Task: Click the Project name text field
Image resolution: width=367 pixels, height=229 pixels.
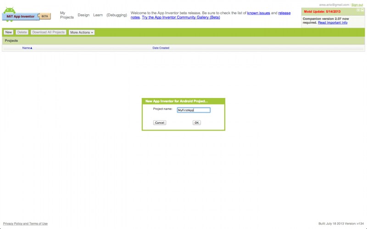Action: [193, 110]
